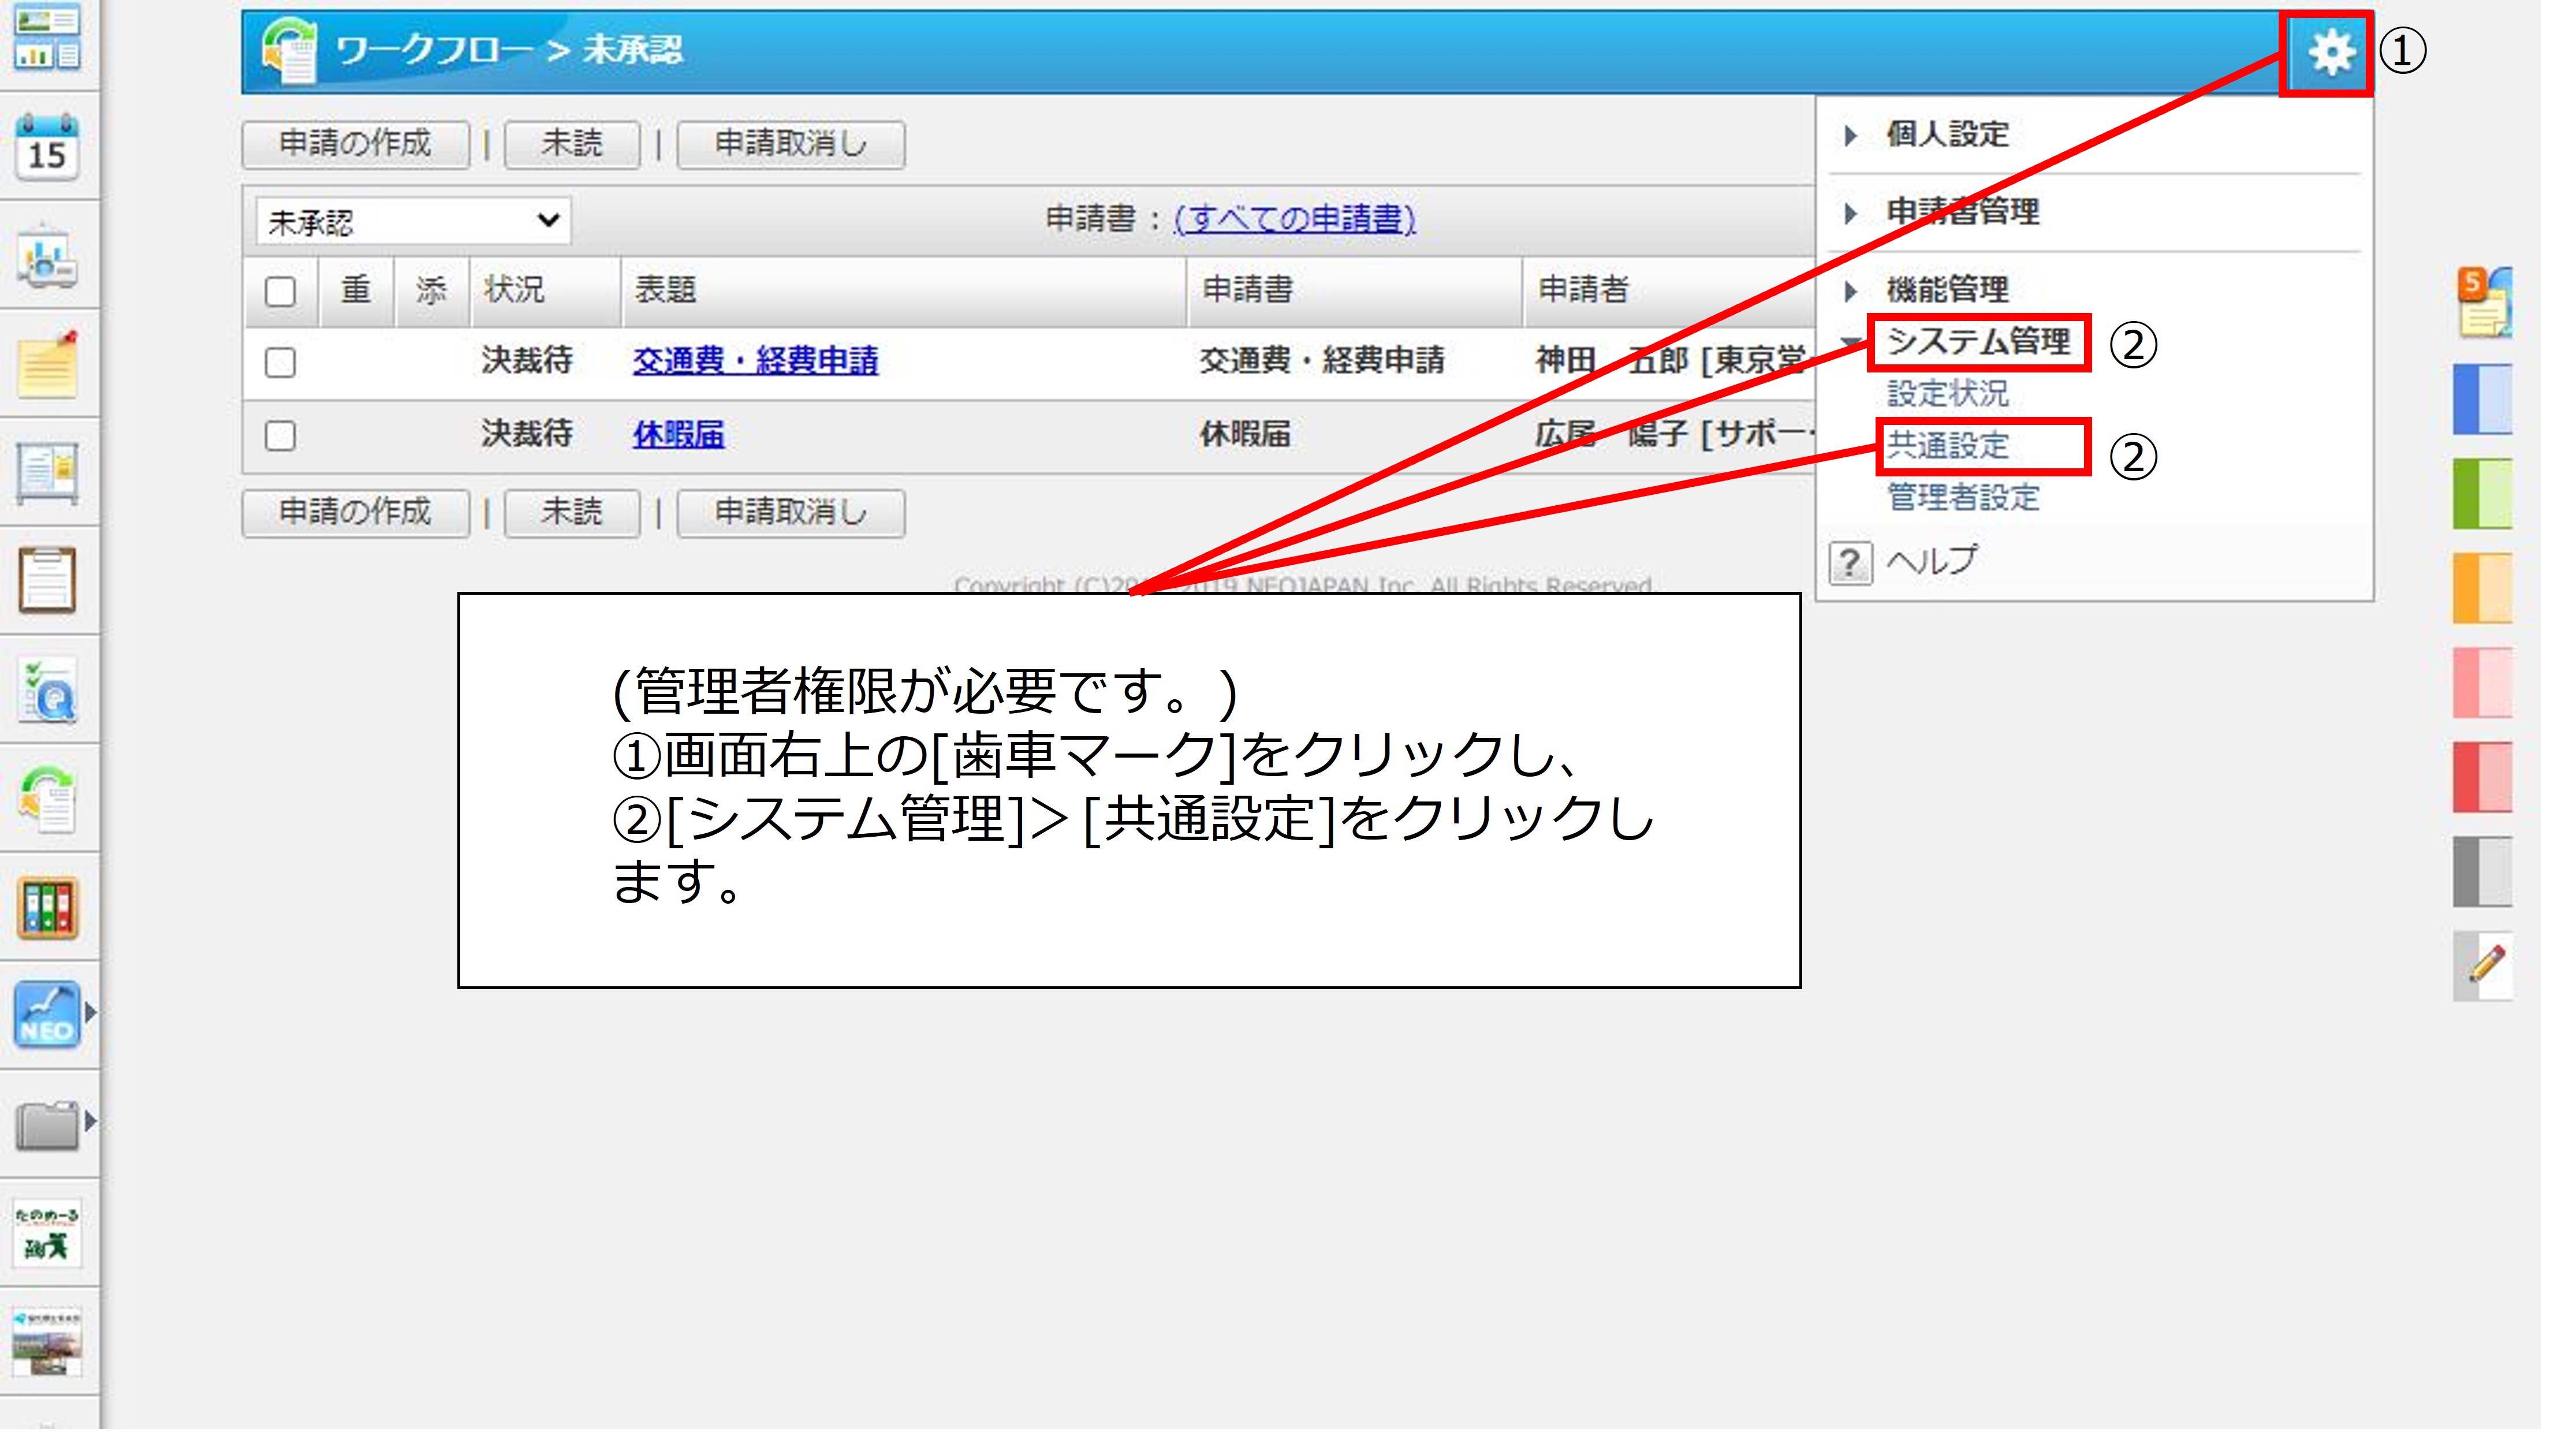The width and height of the screenshot is (2576, 1443).
Task: Check the 交通費・経費申請 row checkbox
Action: 280,362
